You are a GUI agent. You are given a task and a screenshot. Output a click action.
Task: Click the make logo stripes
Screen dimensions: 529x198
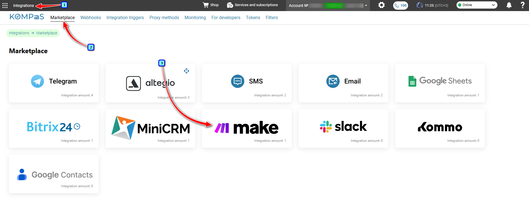[222, 128]
